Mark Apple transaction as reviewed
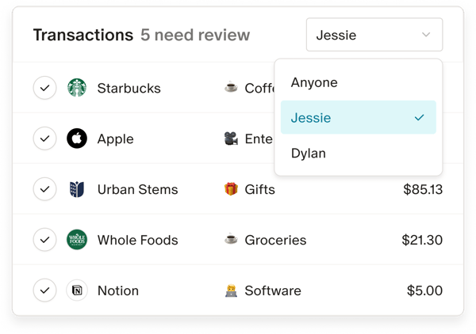Screen dimensions: 476x334 point(45,139)
